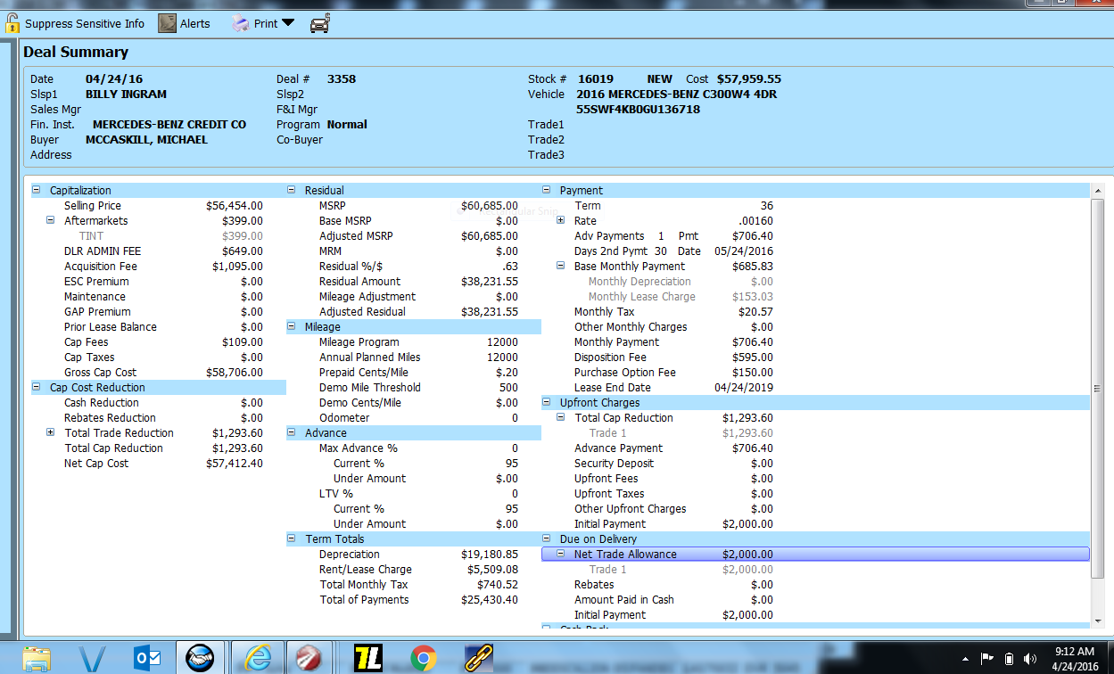Click the Suppress Sensitive Info lock icon
The width and height of the screenshot is (1114, 674).
[x=11, y=23]
